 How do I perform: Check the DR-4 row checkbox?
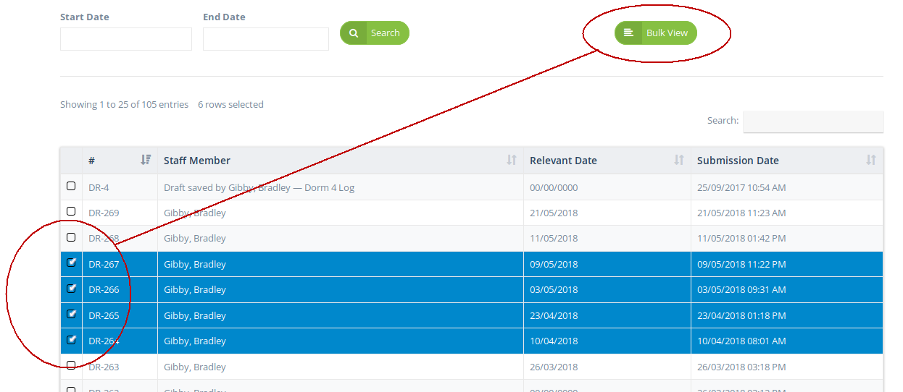(71, 186)
